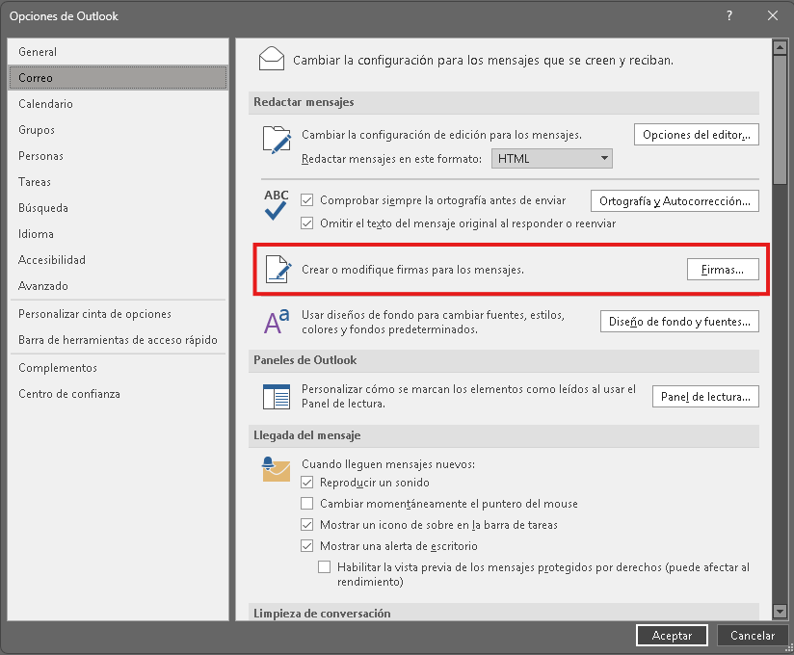Go to Accesibilidad options category
The width and height of the screenshot is (794, 655).
(118, 260)
